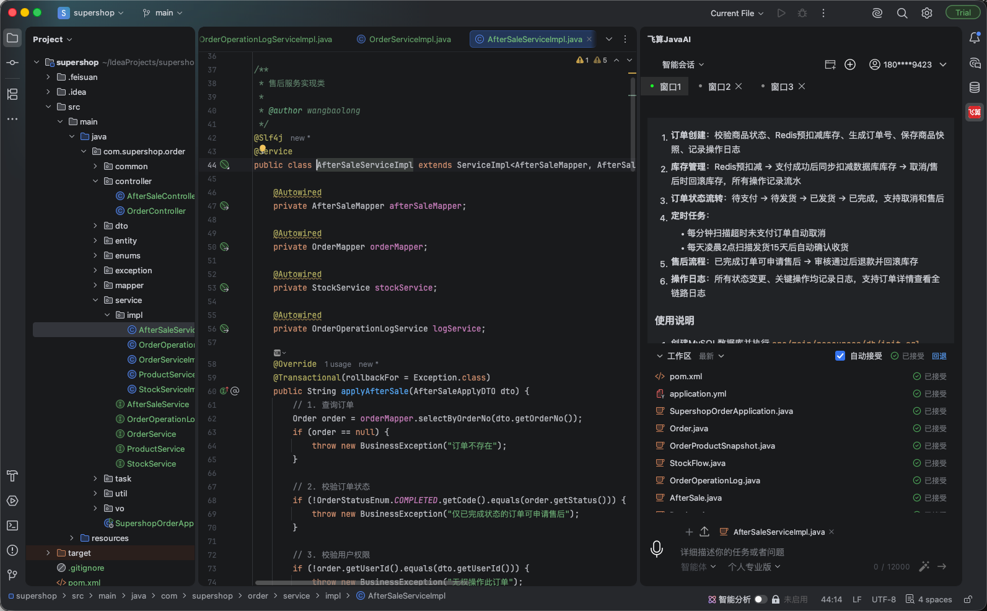Collapse the 工作区 section

[660, 356]
